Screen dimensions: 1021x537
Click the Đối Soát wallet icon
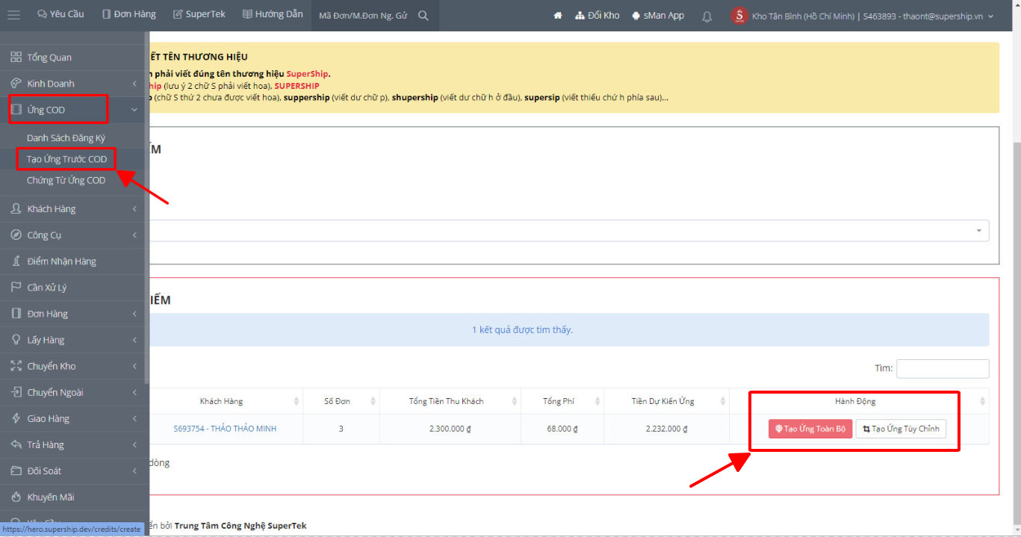(x=16, y=471)
